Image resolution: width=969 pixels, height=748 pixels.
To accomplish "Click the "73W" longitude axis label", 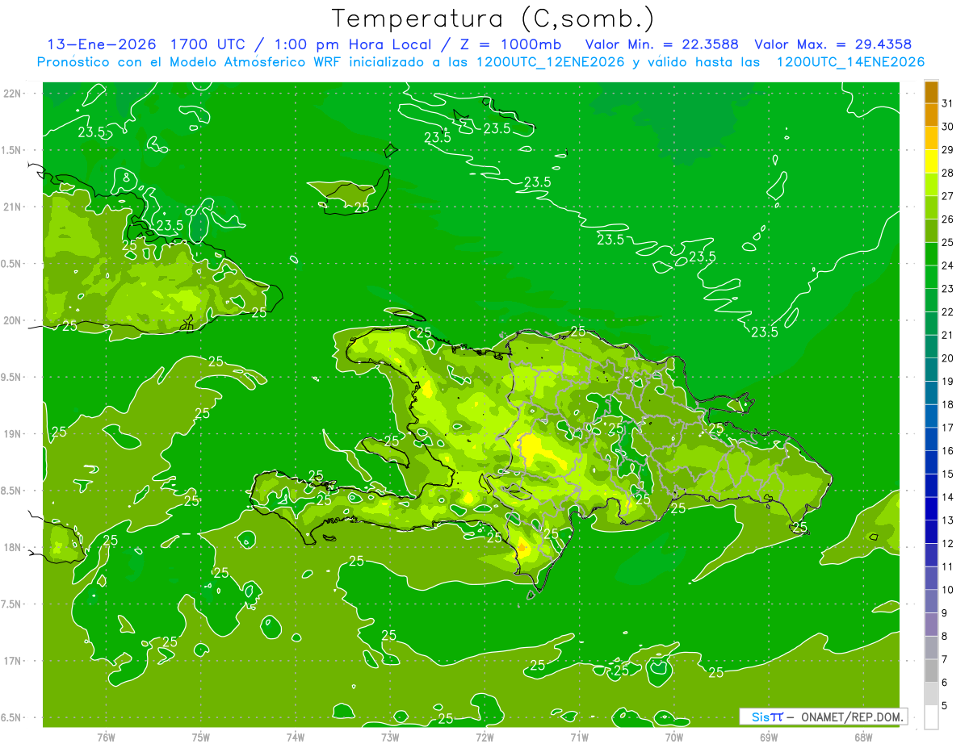I will (390, 737).
